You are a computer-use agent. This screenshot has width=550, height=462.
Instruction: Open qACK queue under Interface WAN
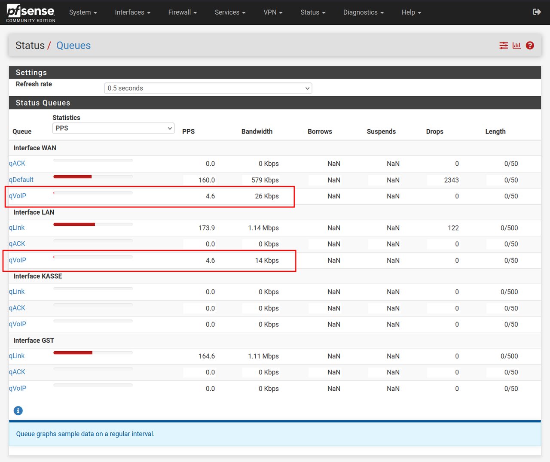pyautogui.click(x=17, y=163)
